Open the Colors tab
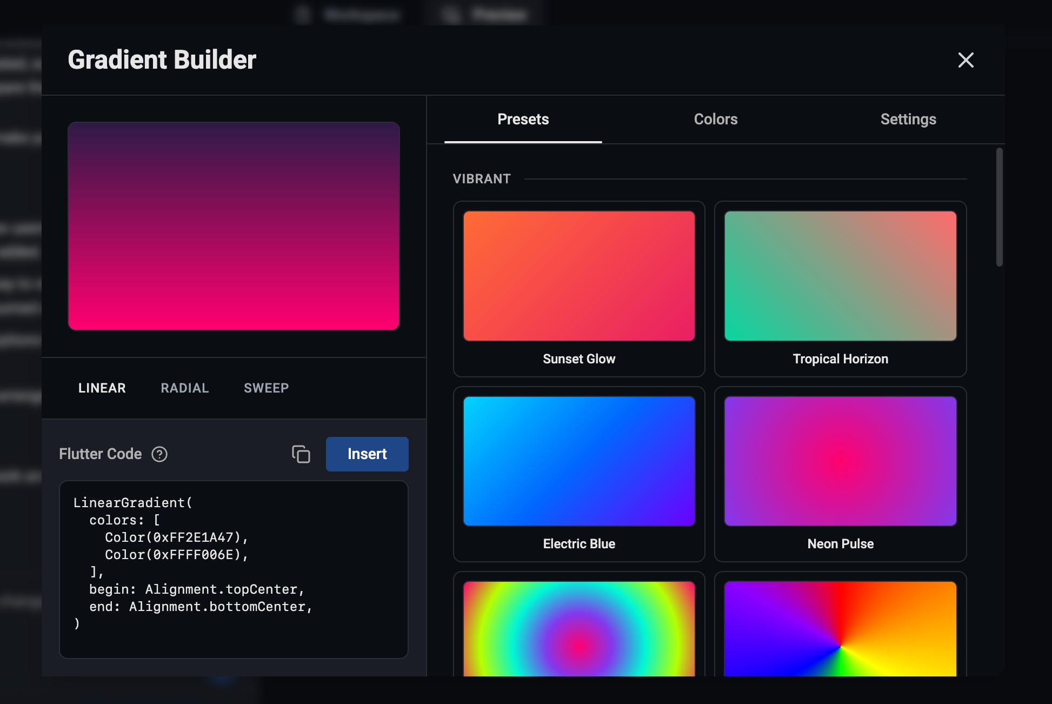Screen dimensions: 1052x704 click(715, 119)
